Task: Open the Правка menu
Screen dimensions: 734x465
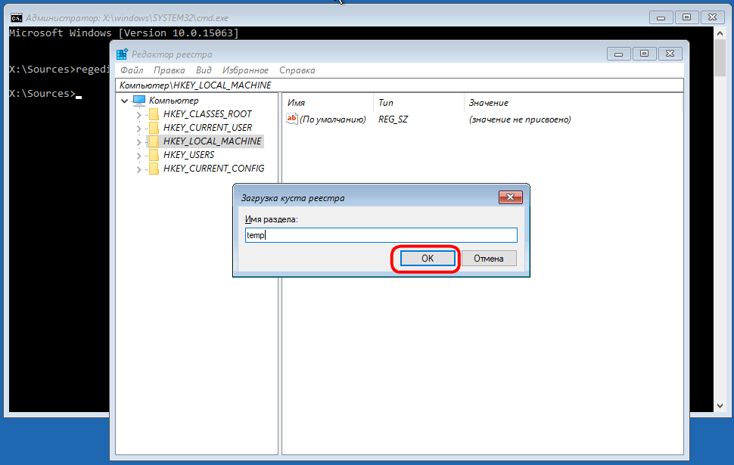Action: pos(169,70)
